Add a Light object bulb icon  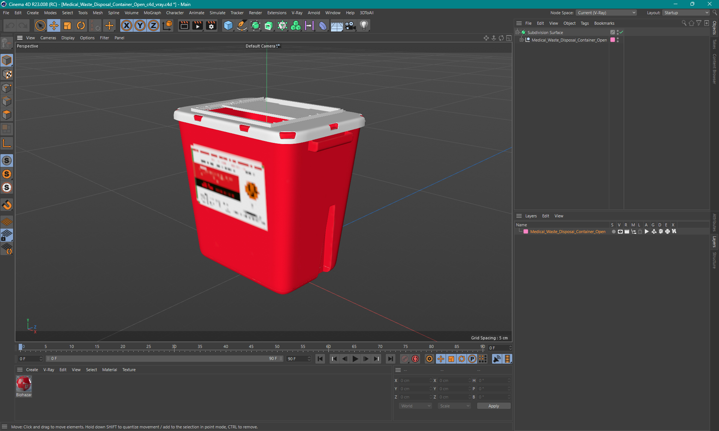pyautogui.click(x=364, y=25)
